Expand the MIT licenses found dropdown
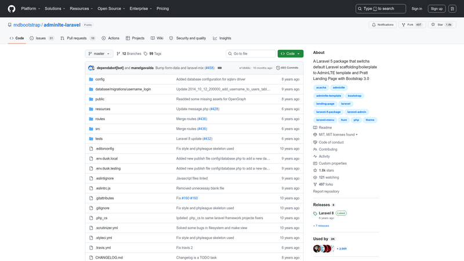464x261 pixels. [336, 135]
